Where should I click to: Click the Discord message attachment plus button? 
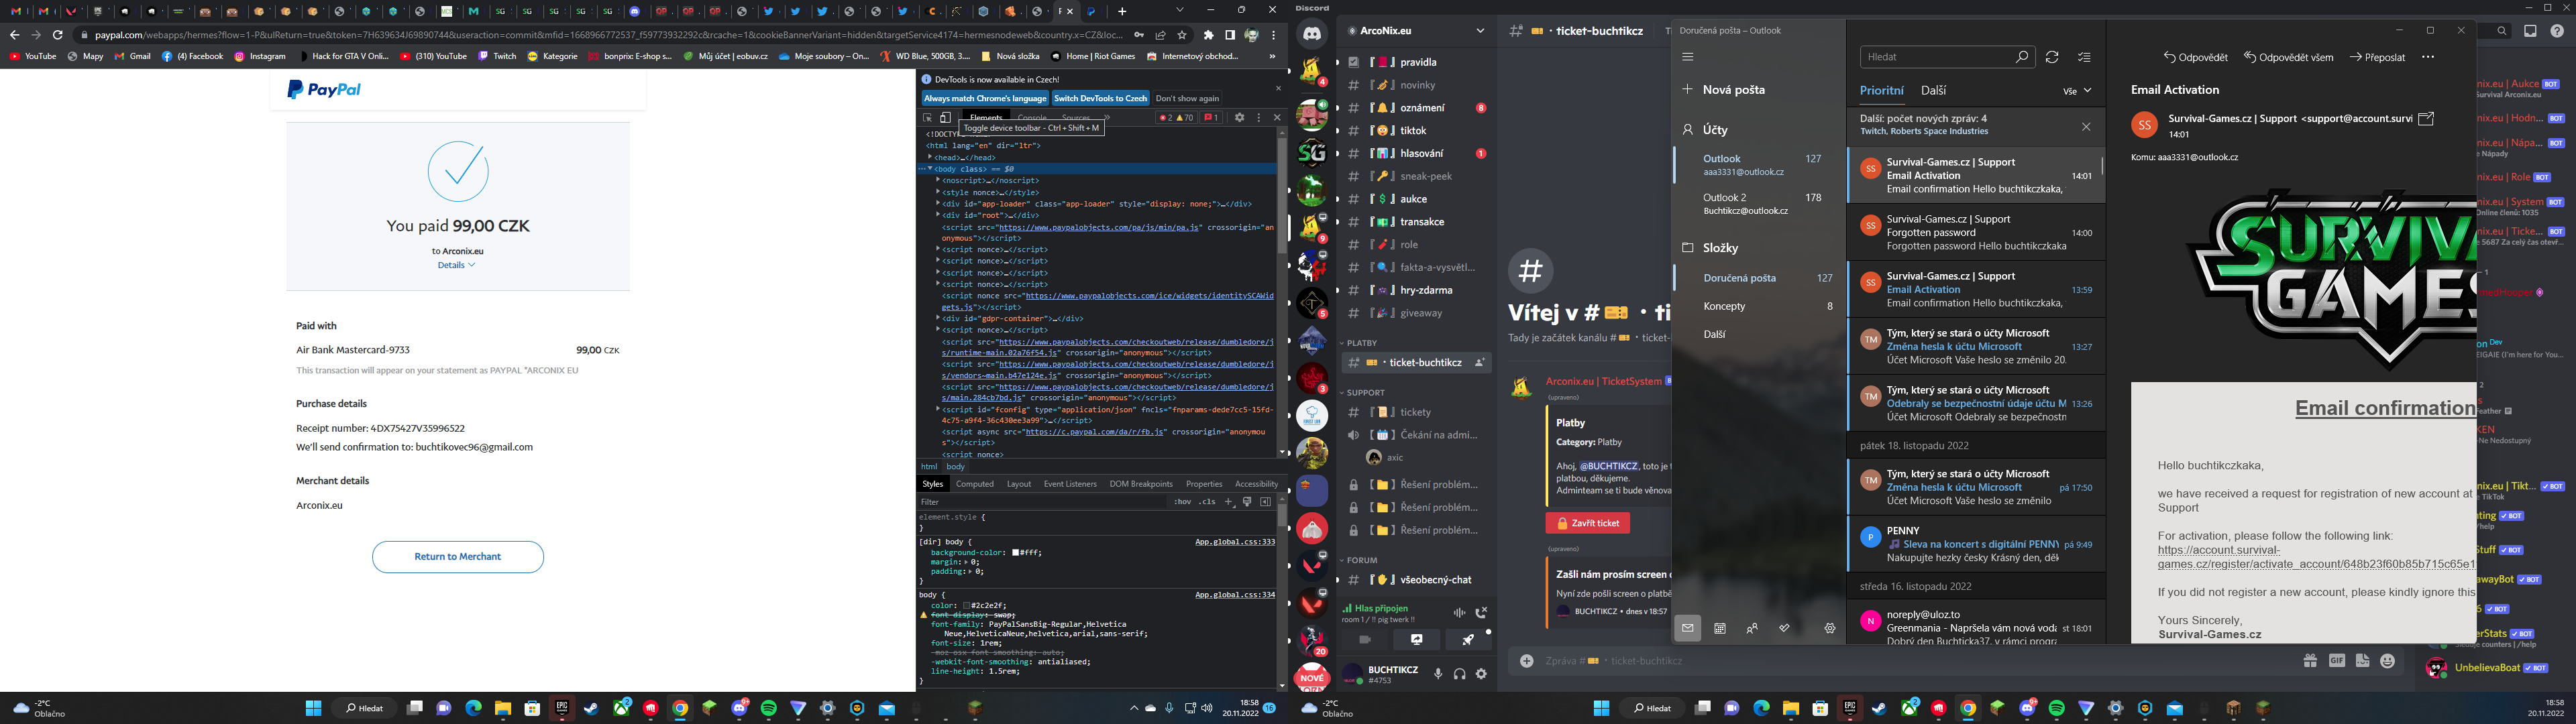pyautogui.click(x=1527, y=661)
